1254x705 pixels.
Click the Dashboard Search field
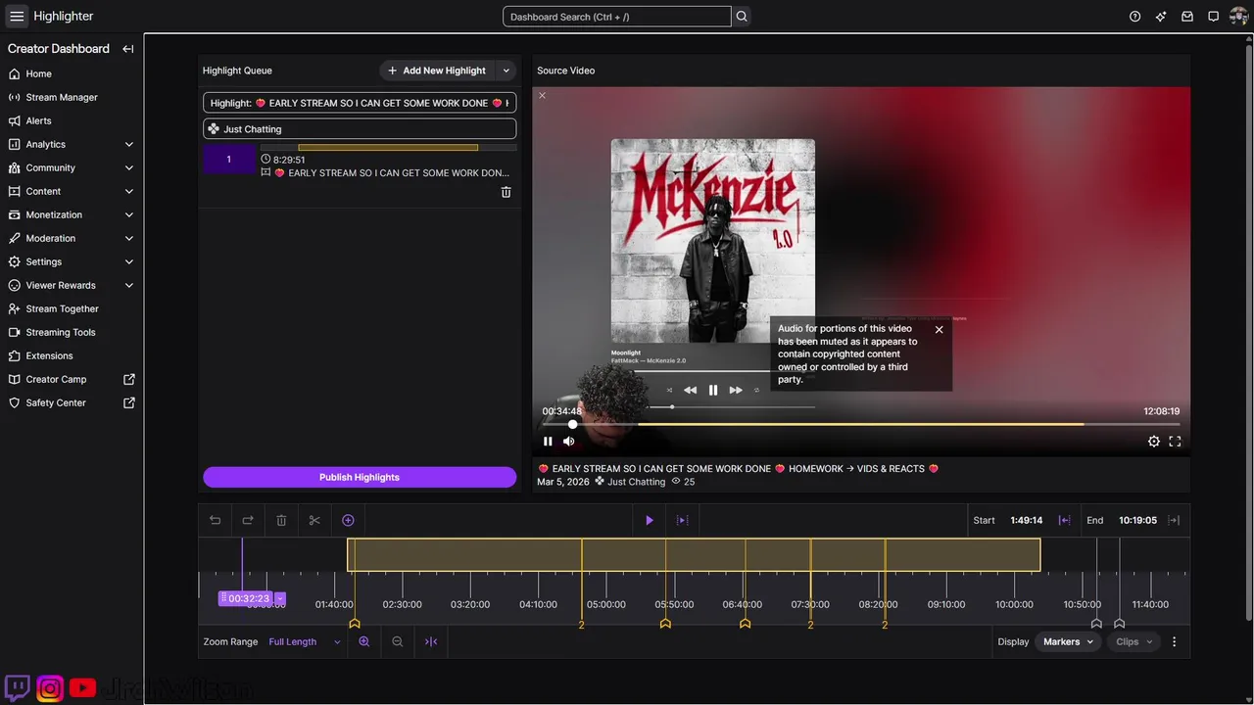click(617, 17)
